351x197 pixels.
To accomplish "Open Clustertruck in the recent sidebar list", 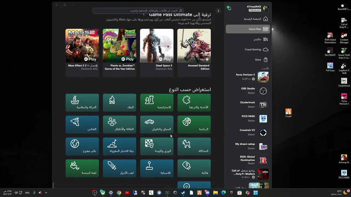I will tap(248, 105).
